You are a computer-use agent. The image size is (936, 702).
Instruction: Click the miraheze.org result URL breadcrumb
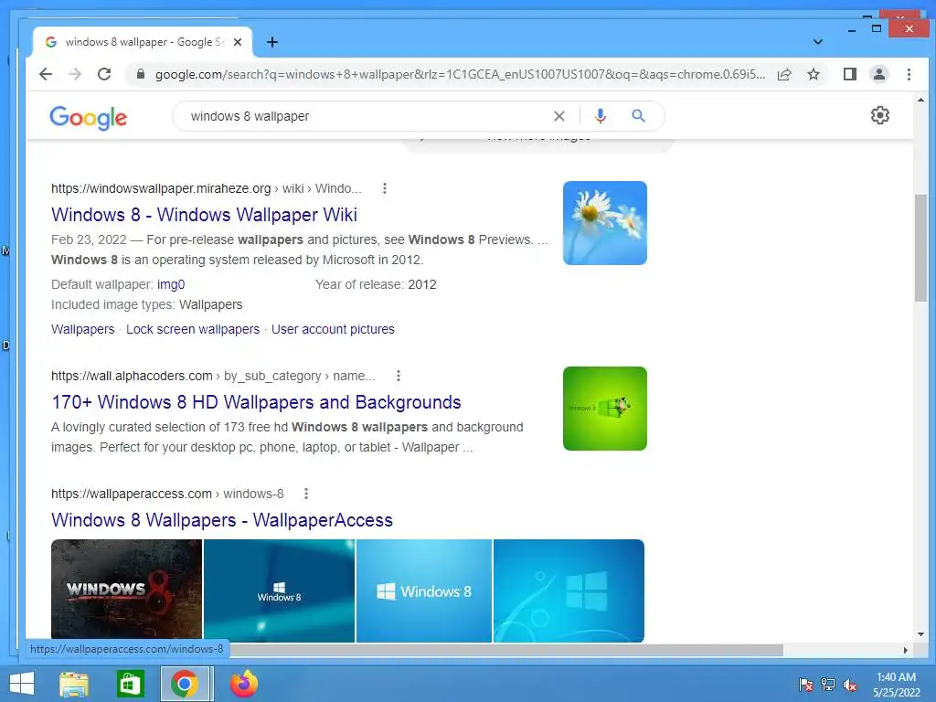tap(207, 188)
